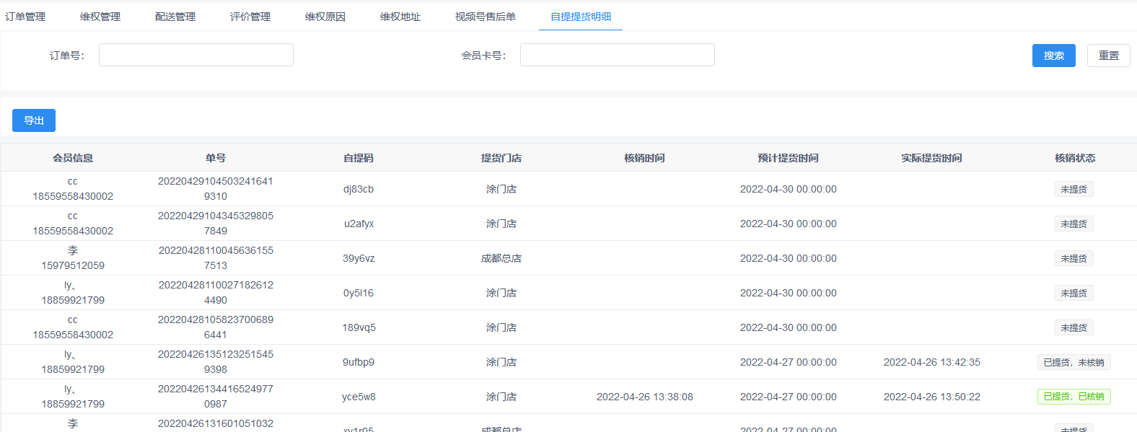
Task: Open the 视频号售后单 tab
Action: coord(486,17)
